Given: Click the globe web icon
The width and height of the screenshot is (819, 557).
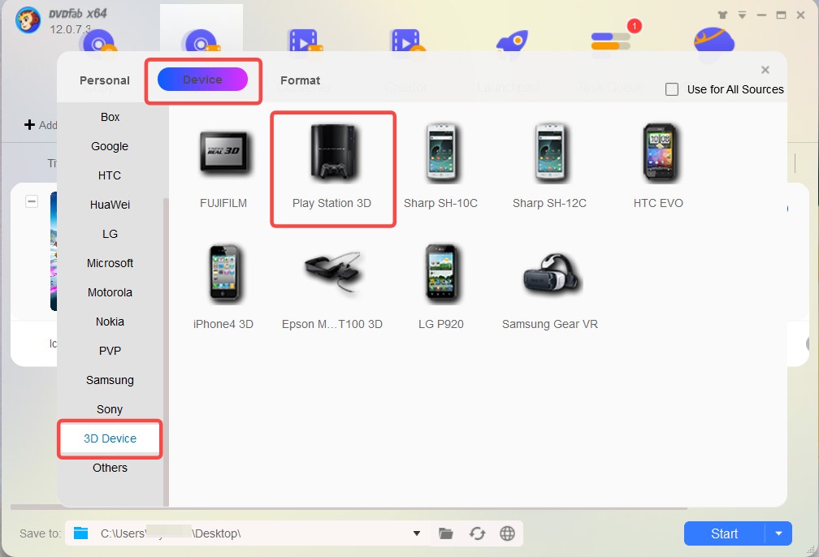Looking at the screenshot, I should (x=507, y=533).
